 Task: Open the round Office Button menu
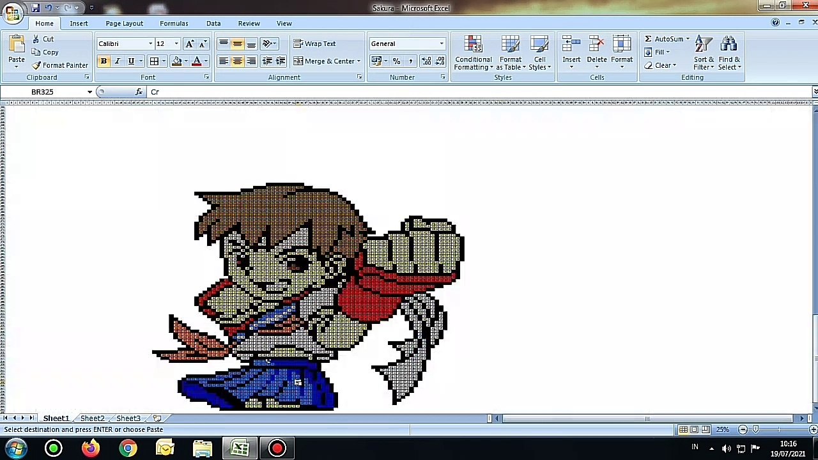coord(12,12)
